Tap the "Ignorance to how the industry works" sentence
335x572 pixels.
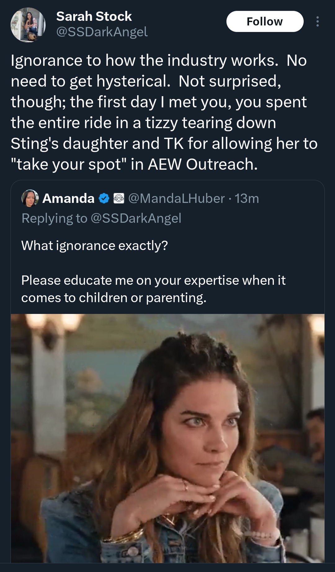144,60
